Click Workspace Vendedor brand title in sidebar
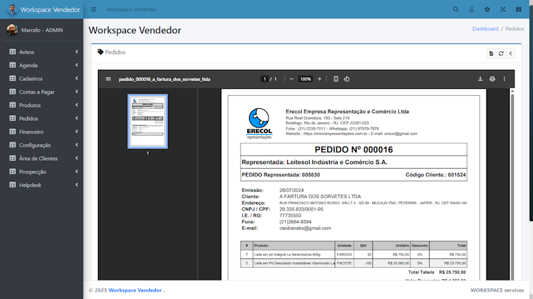Viewport: 533px width, 299px height. (51, 10)
